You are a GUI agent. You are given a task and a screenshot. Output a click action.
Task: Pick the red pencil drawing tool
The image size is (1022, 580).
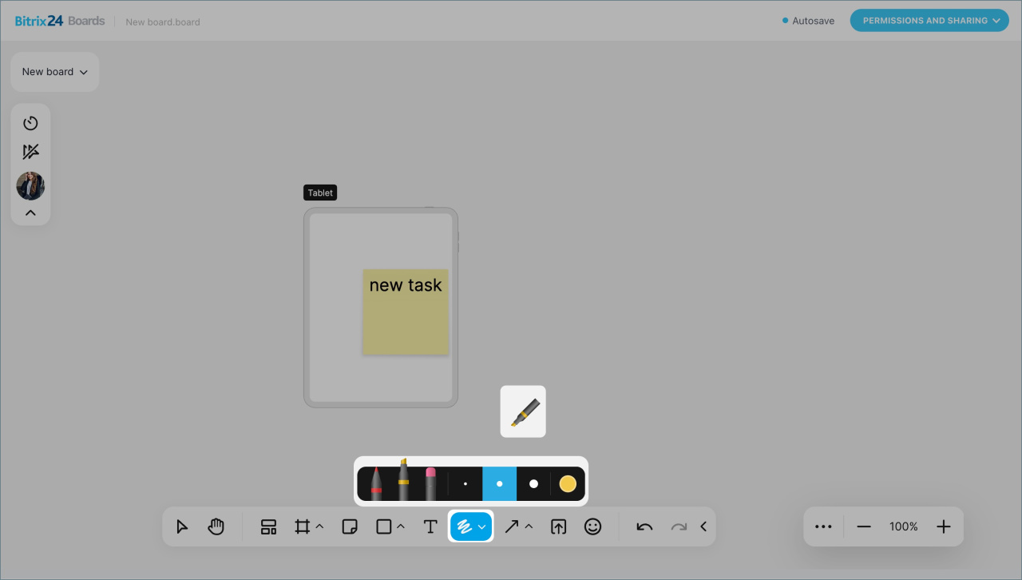(x=376, y=484)
